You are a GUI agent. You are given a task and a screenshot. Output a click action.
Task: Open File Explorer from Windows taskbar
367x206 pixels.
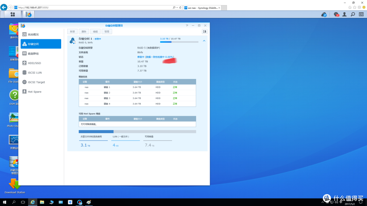42,202
